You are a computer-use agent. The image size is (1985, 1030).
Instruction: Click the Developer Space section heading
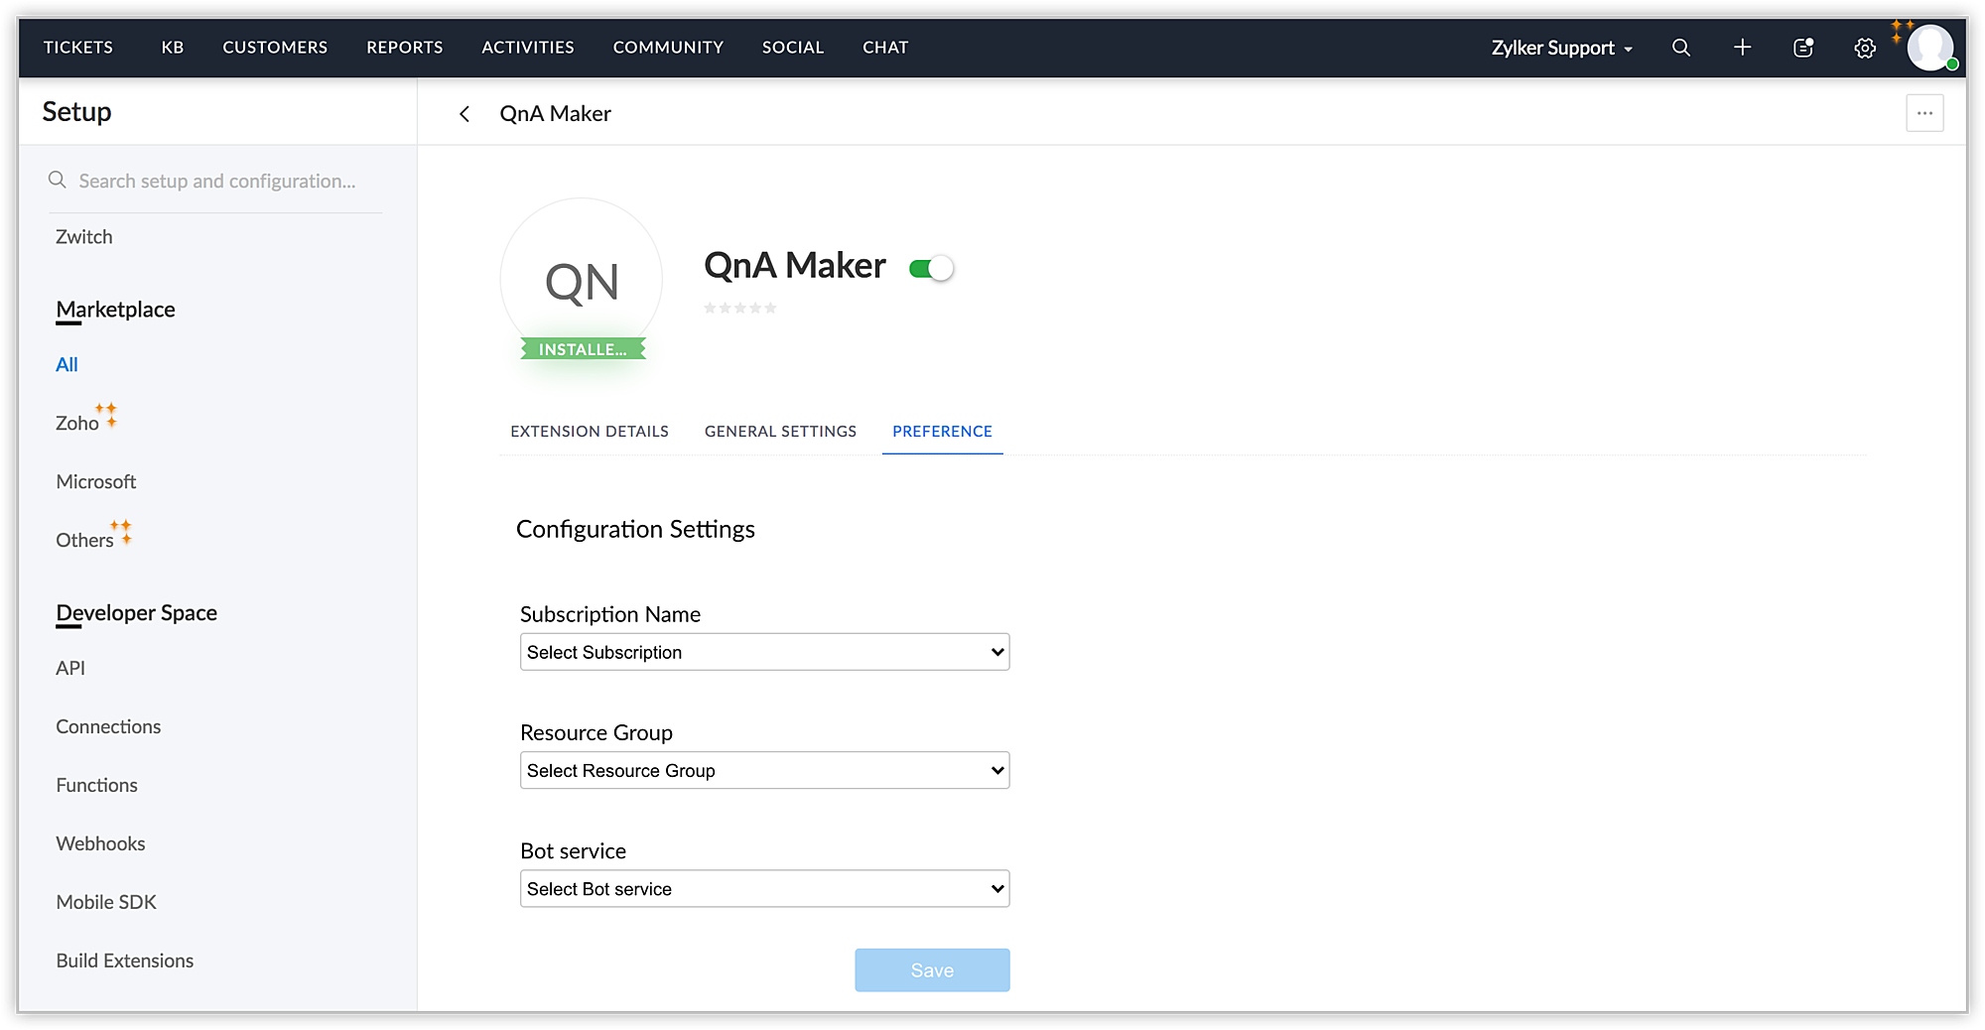tap(136, 613)
